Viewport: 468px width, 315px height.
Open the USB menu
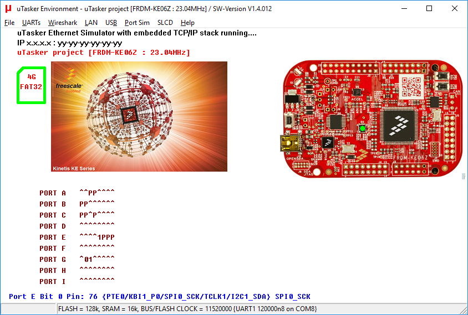click(x=111, y=23)
